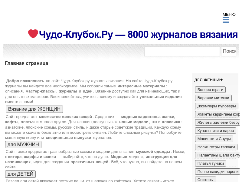This screenshot has width=242, height=182.
Task: Click the bold text мужской одежды
Action: [153, 151]
